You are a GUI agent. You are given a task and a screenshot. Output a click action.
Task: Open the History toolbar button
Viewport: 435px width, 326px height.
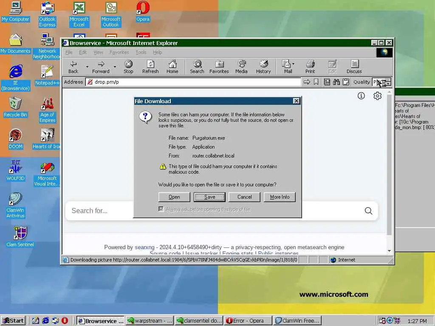click(x=263, y=67)
